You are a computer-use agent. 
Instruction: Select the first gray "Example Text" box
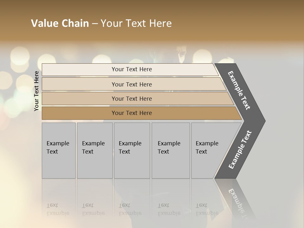[59, 150]
